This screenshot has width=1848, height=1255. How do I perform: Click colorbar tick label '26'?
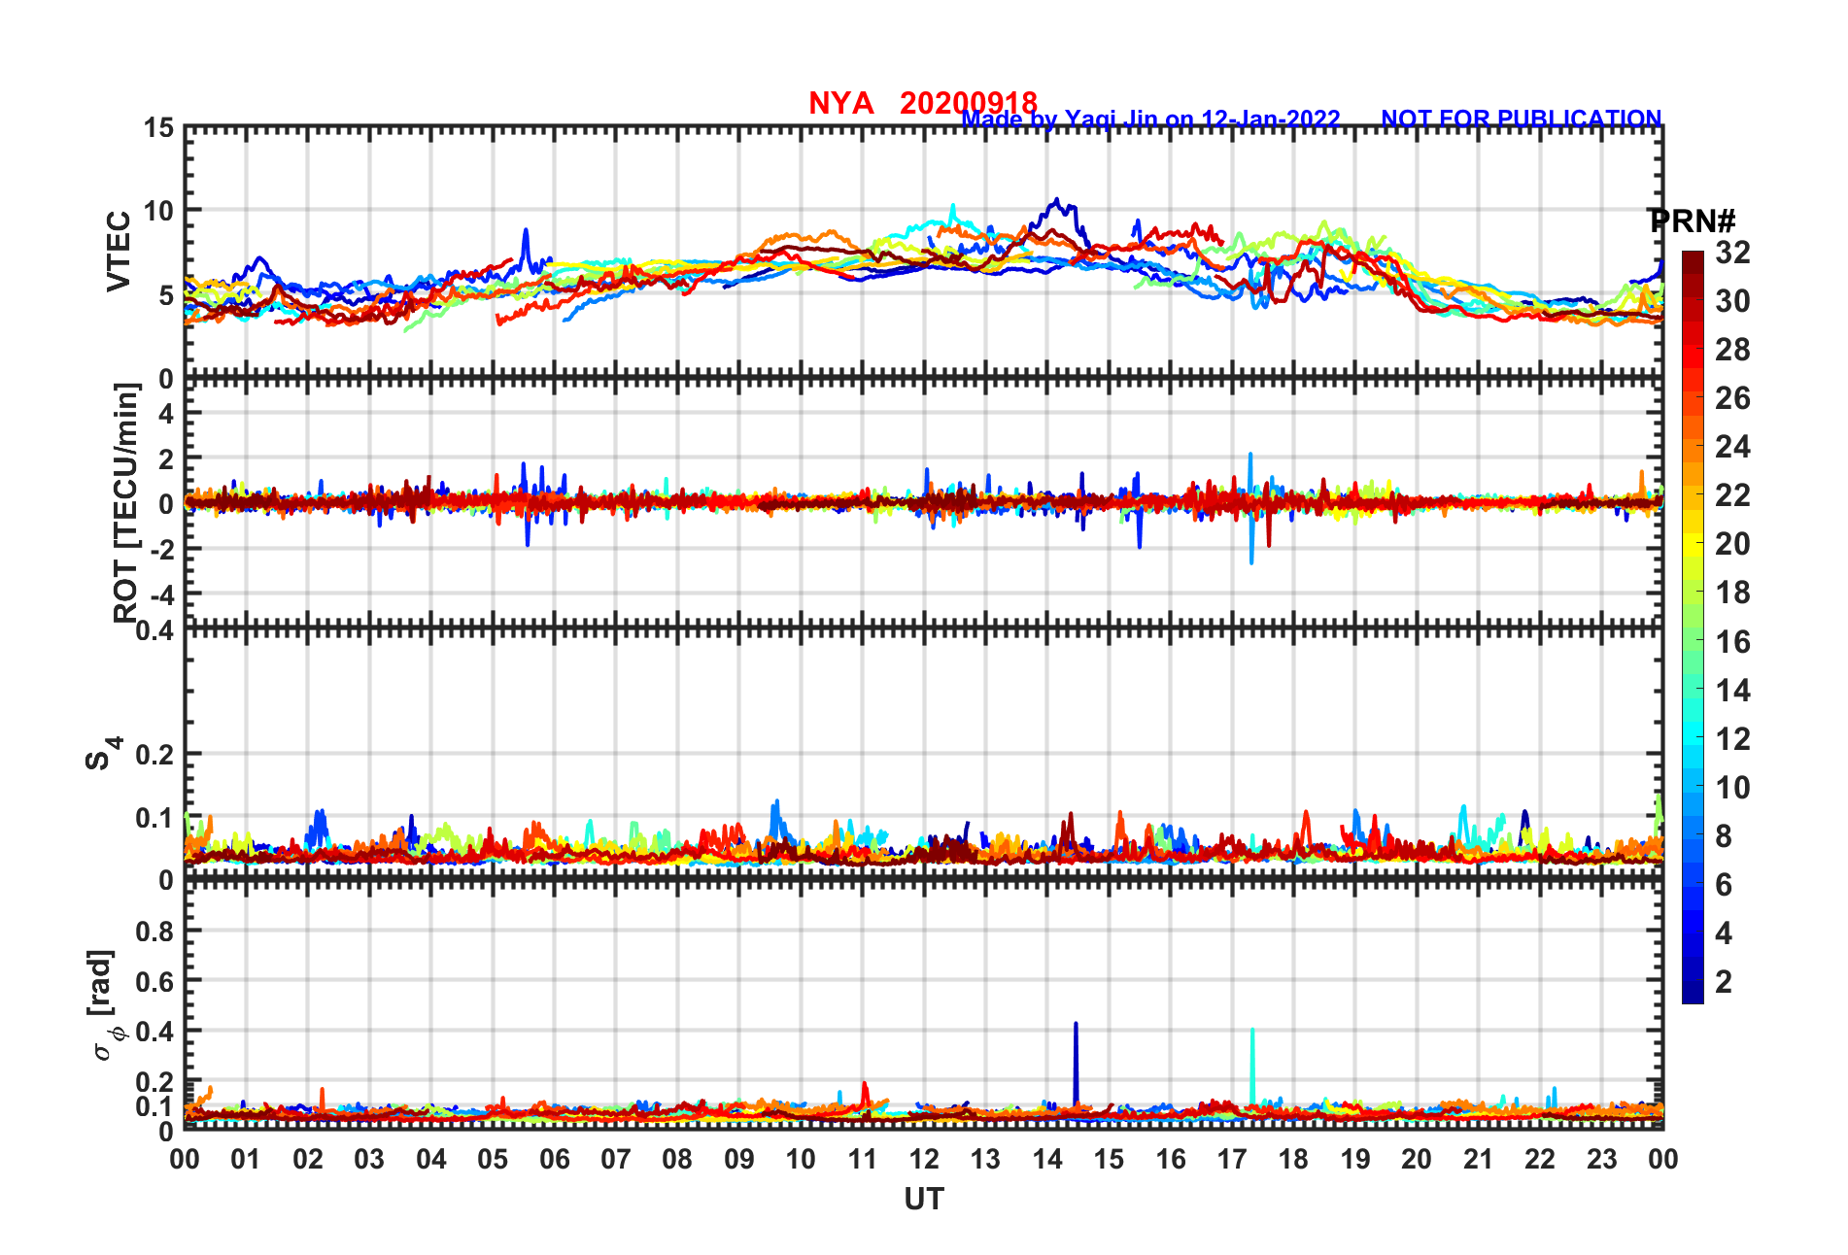[x=1732, y=398]
